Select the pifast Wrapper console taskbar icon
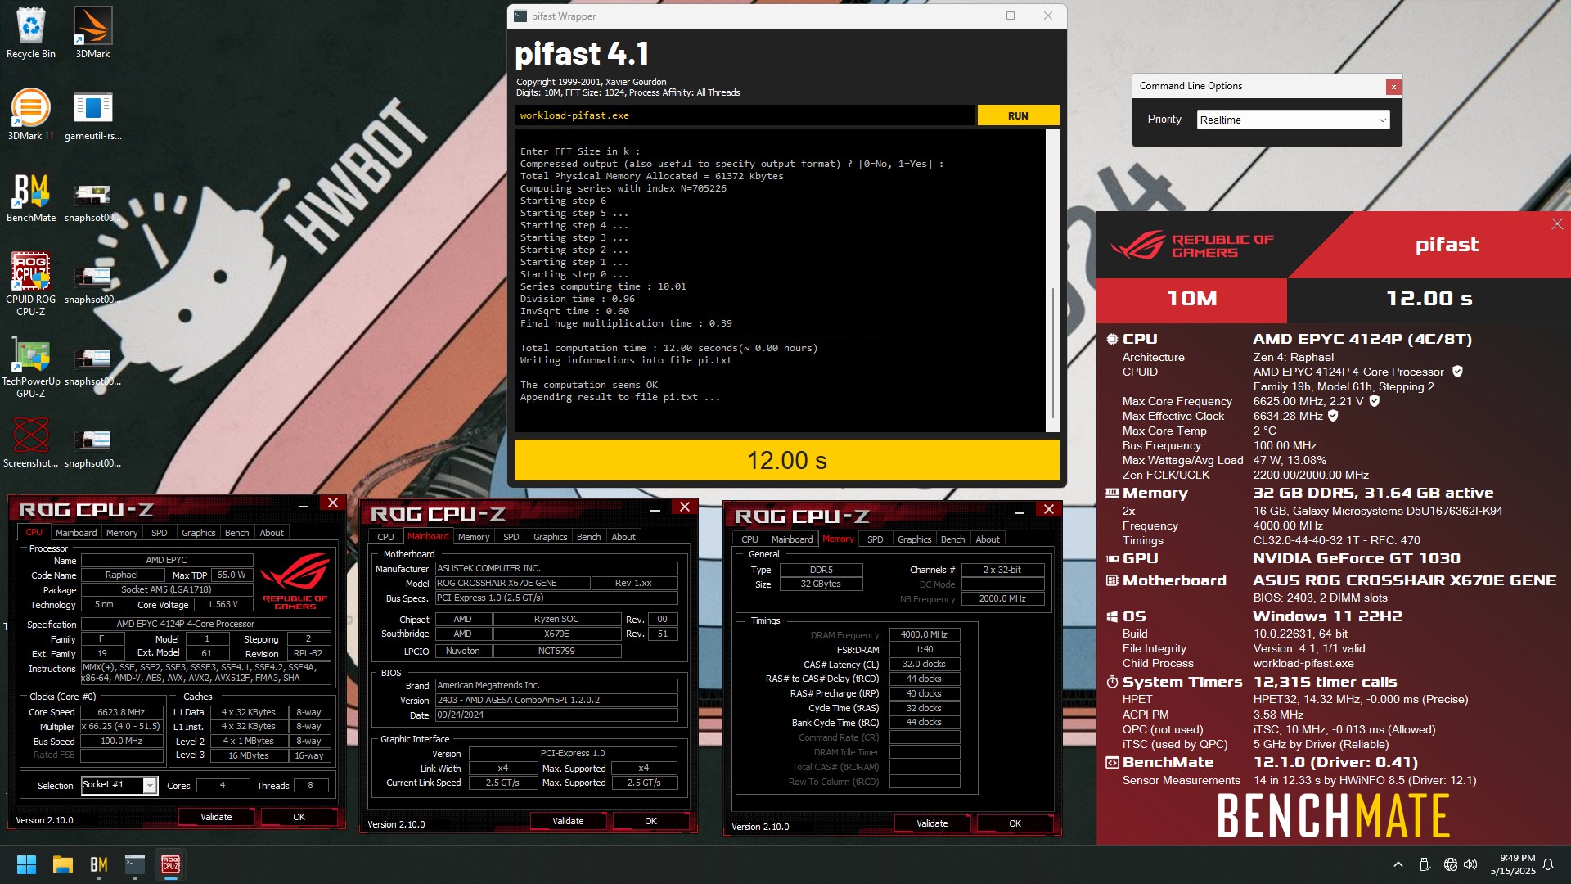Viewport: 1571px width, 884px height. point(135,864)
